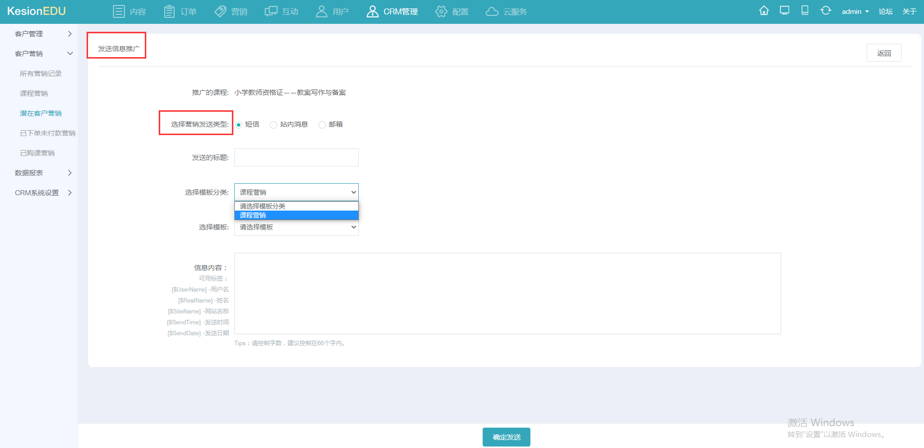Select the 站内消息 radio option
The width and height of the screenshot is (924, 448).
pos(273,125)
